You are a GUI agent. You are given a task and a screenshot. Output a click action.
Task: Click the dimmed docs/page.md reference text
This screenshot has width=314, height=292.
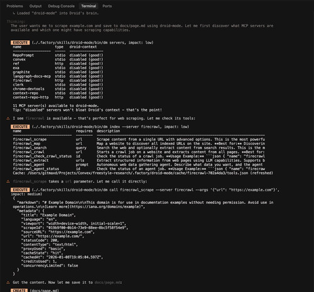[x=107, y=283]
